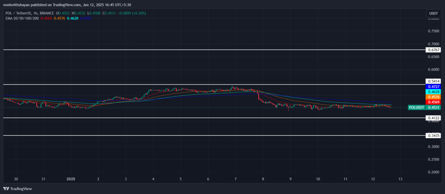Image resolution: width=445 pixels, height=194 pixels.
Task: Click the orange 0.4576 EMA value in legend
Action: click(59, 18)
